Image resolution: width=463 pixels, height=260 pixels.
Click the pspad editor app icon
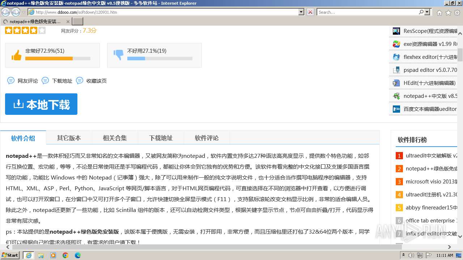pyautogui.click(x=396, y=70)
